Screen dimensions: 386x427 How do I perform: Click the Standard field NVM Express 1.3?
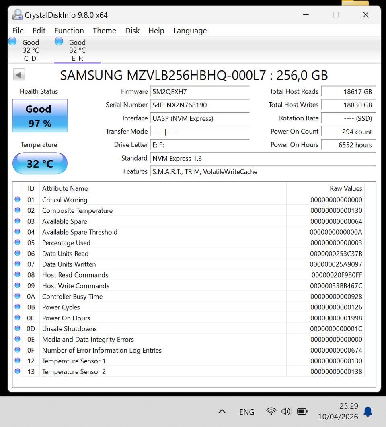[x=263, y=159]
